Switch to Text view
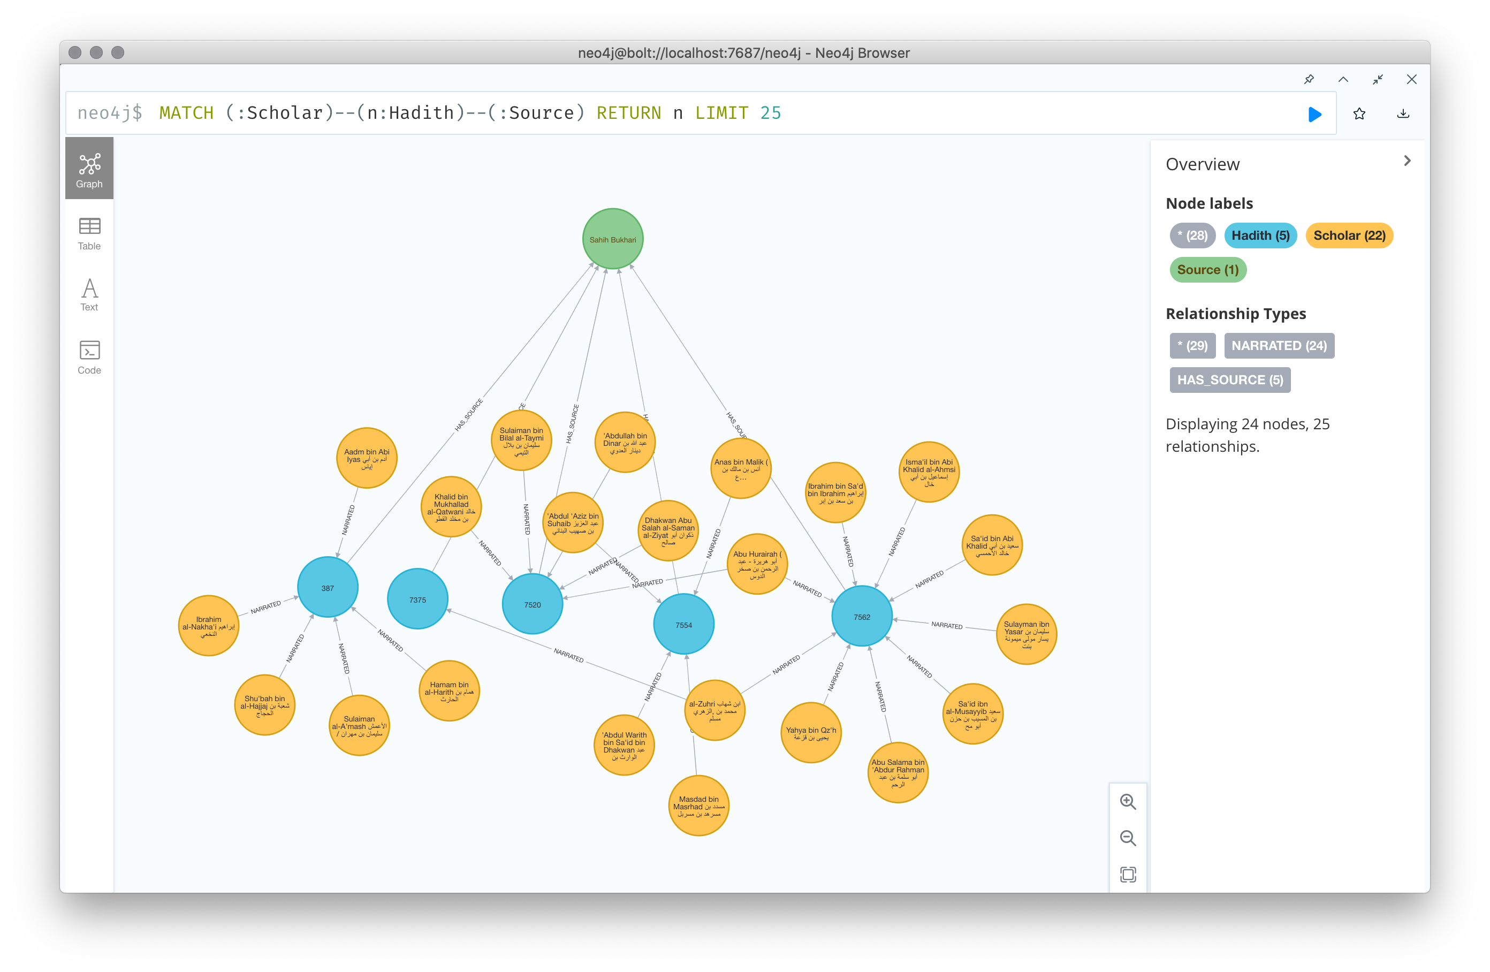1490x972 pixels. [x=89, y=295]
